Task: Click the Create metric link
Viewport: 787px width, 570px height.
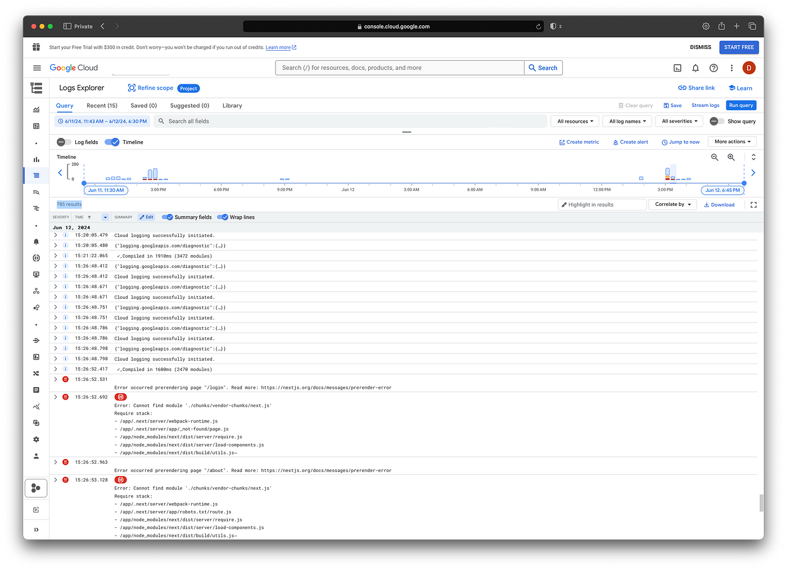Action: click(x=579, y=142)
